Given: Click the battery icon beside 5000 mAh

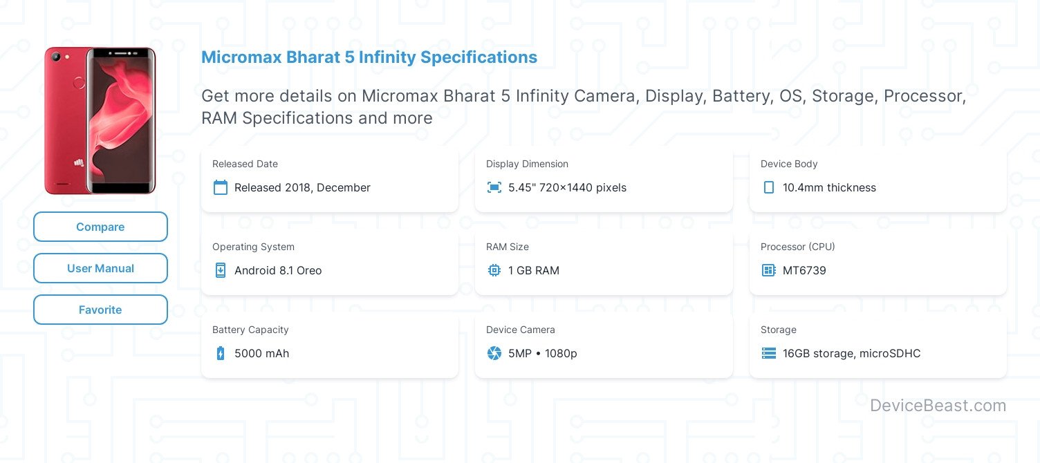Looking at the screenshot, I should click(x=220, y=353).
